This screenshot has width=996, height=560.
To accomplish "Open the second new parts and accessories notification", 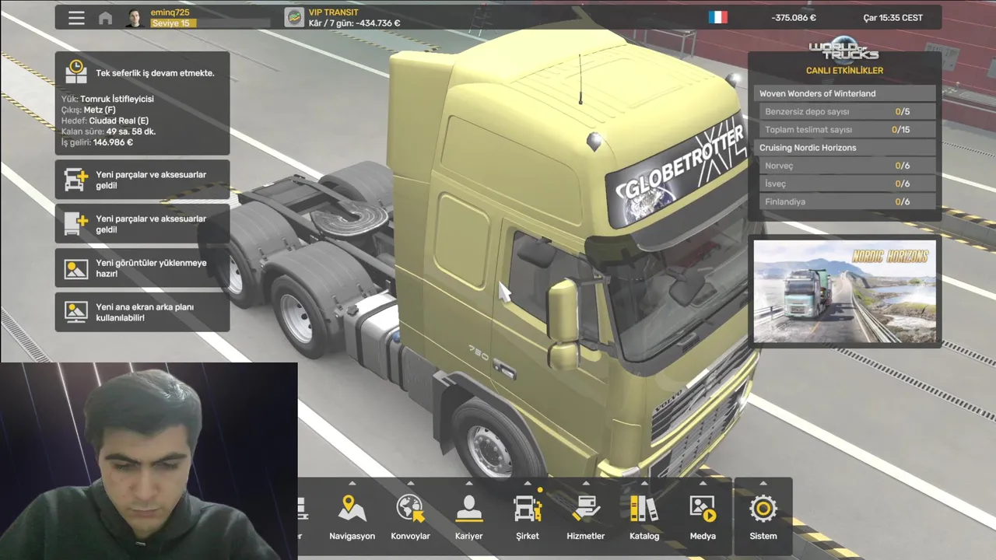I will 142,224.
